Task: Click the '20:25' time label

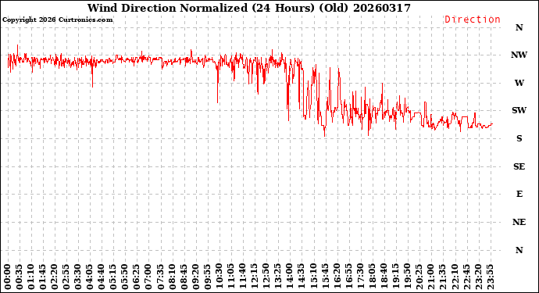Action: pos(419,277)
